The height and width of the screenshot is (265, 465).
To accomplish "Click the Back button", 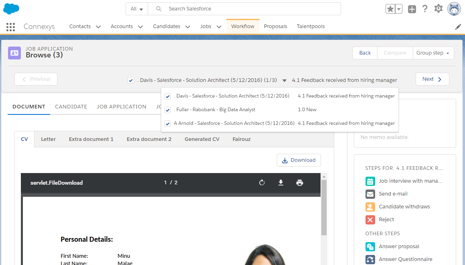I will tap(365, 53).
